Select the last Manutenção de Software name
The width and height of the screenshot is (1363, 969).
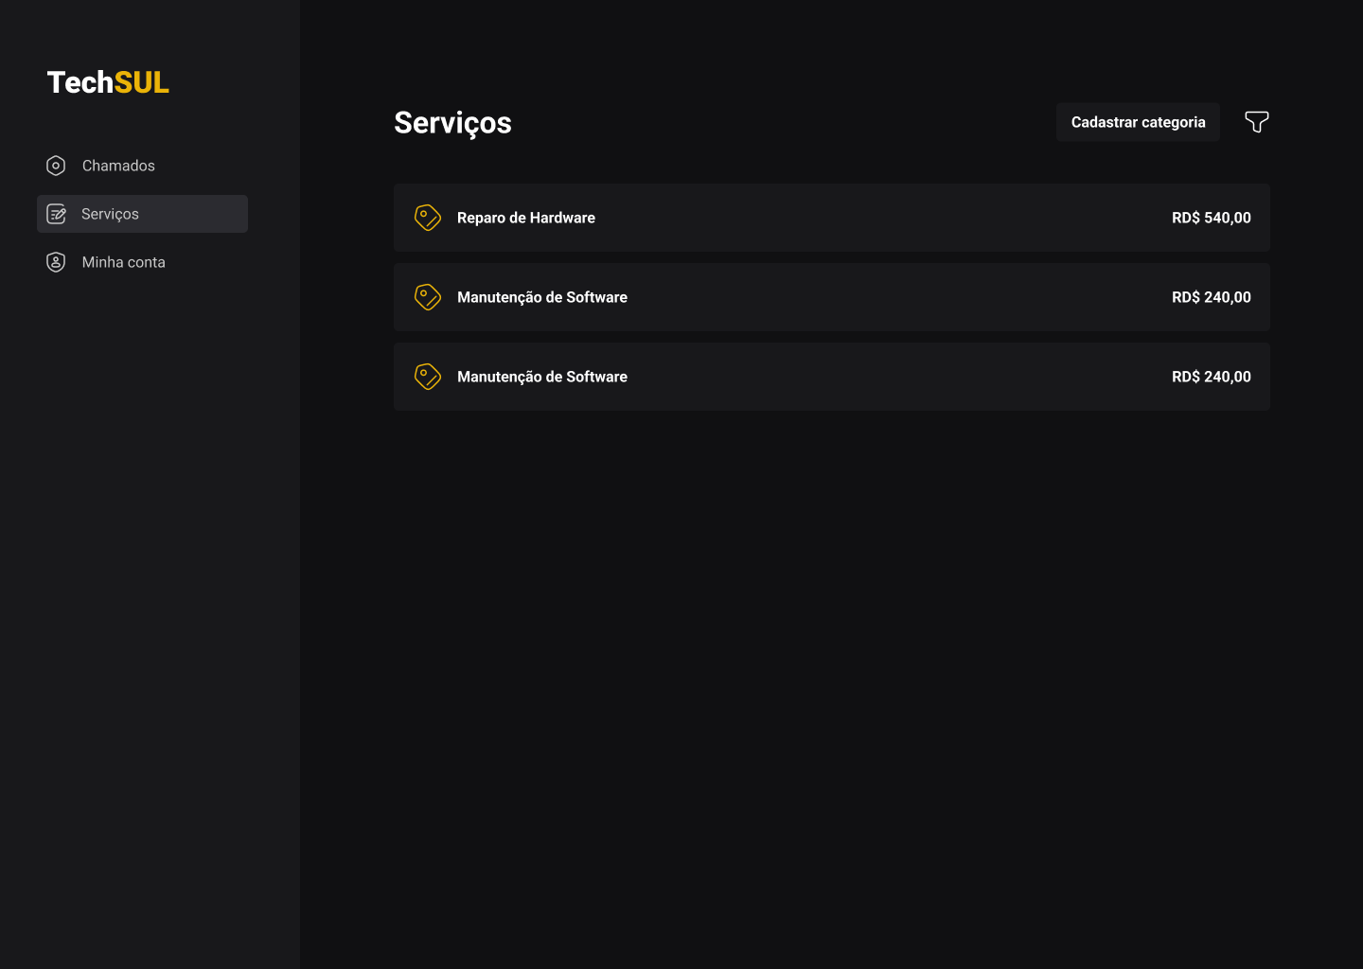542,377
